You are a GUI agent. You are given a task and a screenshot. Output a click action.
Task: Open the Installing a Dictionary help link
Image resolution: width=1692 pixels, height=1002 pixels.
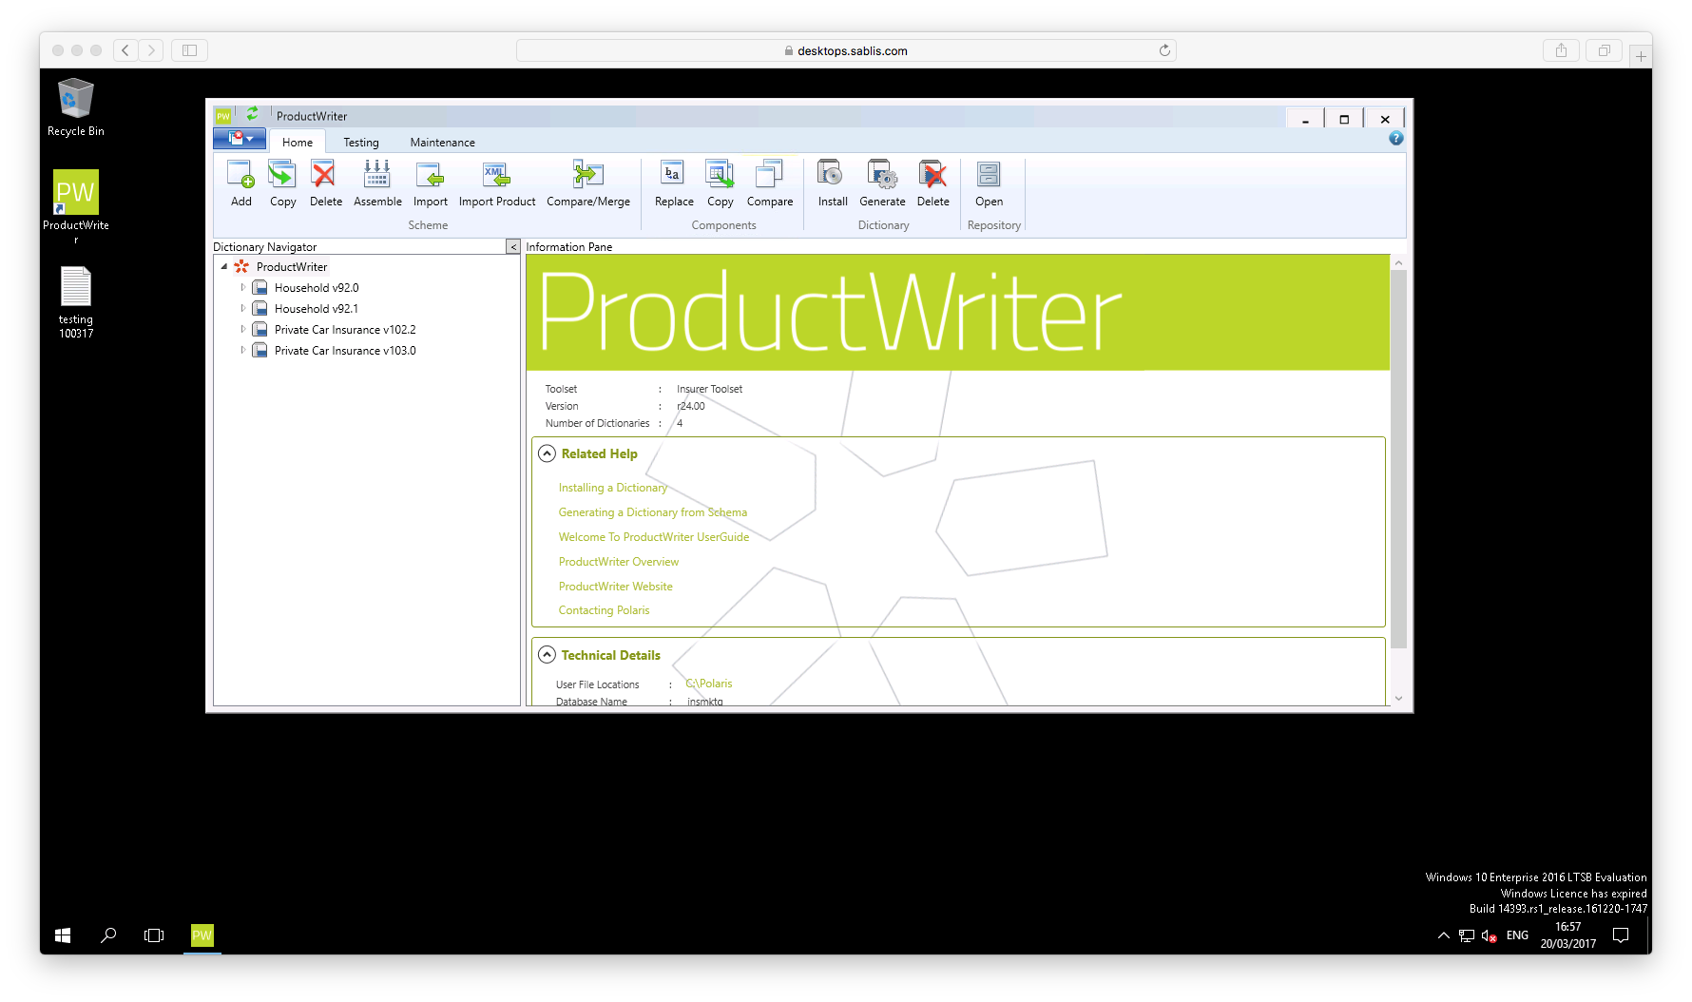612,488
